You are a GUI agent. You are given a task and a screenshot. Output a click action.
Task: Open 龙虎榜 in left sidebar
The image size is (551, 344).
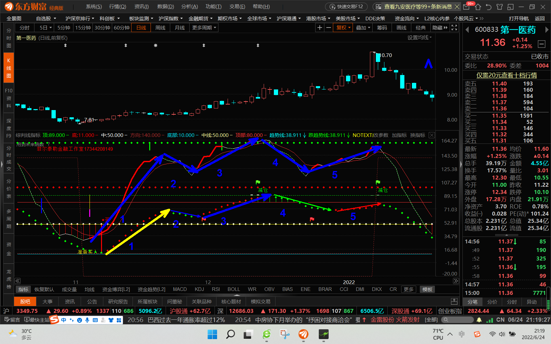coord(9,279)
